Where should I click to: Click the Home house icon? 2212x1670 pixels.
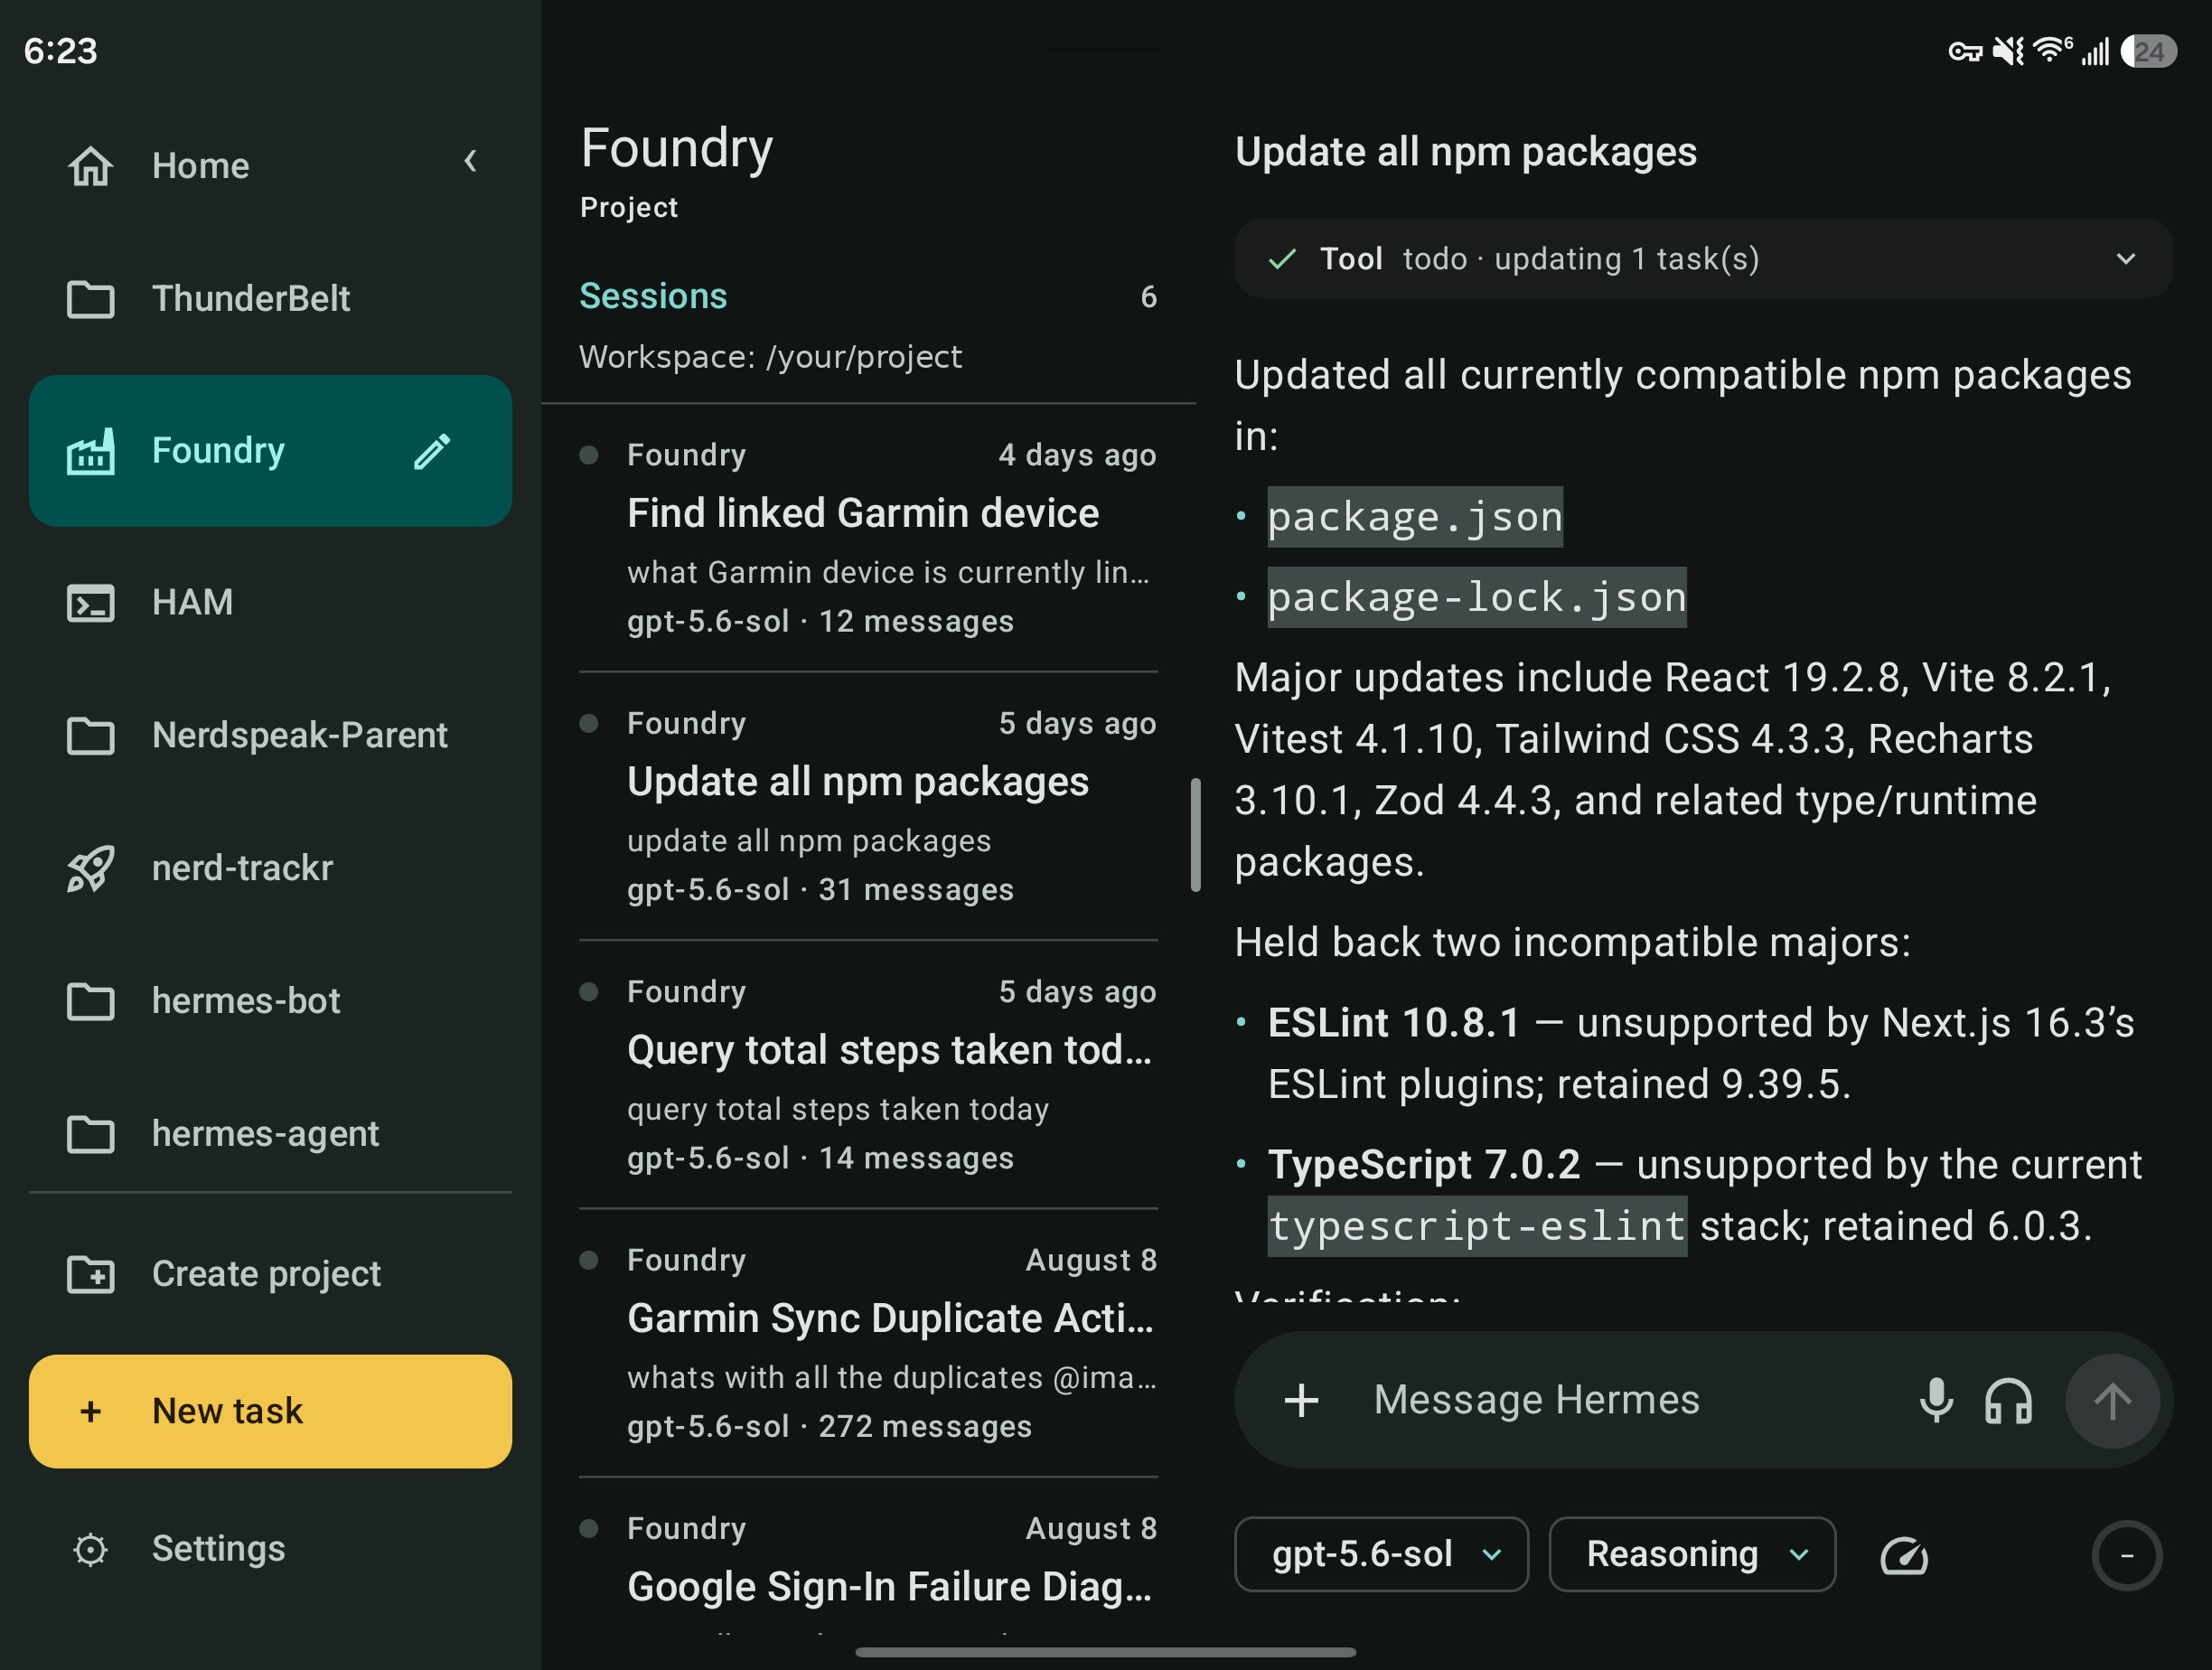90,166
